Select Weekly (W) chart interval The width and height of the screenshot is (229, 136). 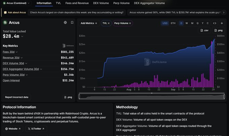click(x=187, y=23)
